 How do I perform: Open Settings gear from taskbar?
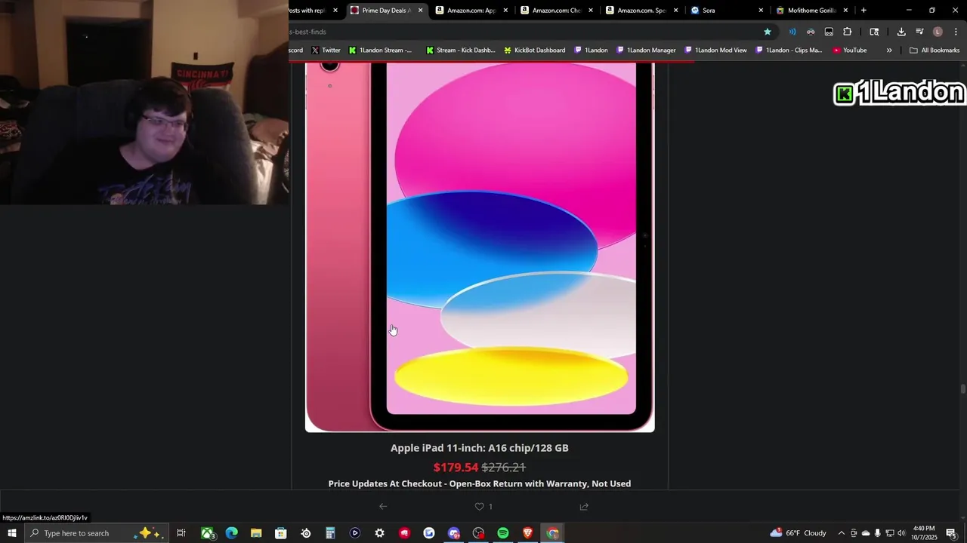tap(379, 533)
